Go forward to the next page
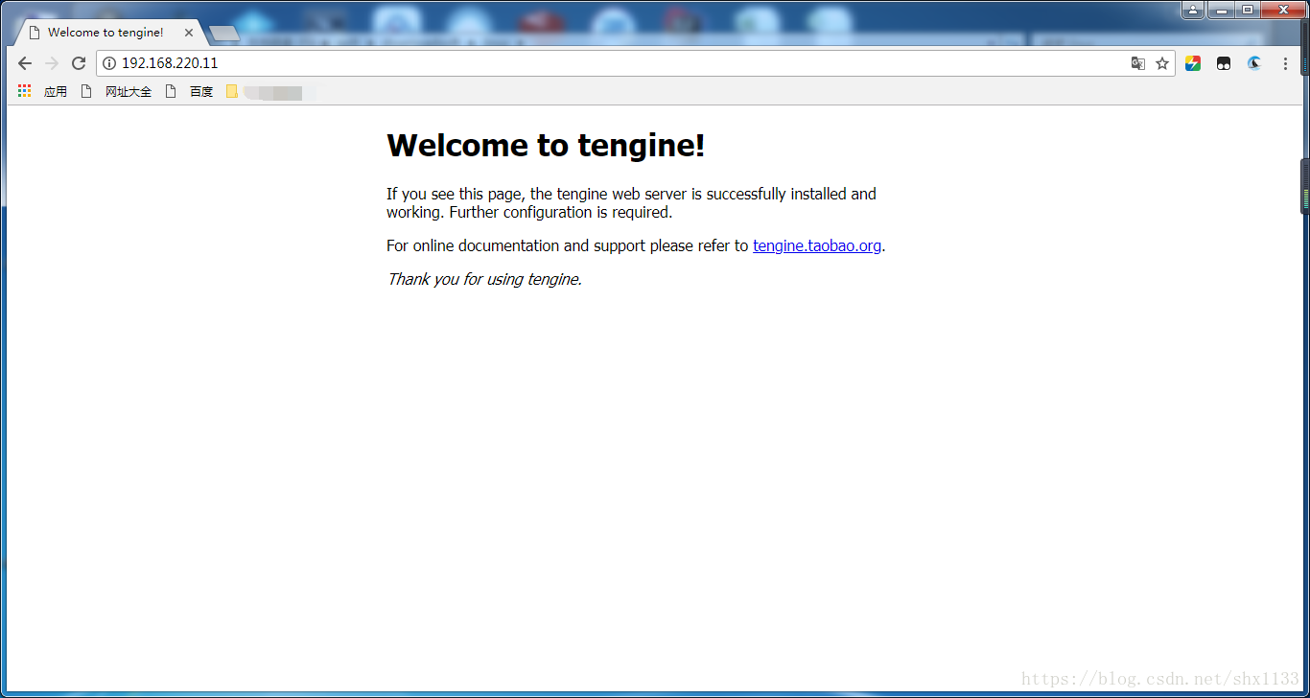 [52, 63]
